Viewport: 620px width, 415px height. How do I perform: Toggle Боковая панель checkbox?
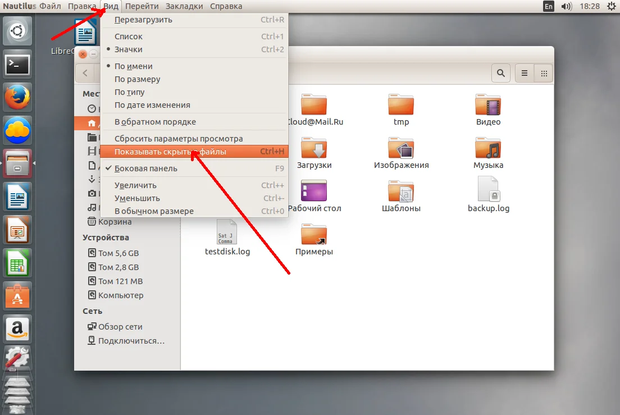click(x=194, y=168)
